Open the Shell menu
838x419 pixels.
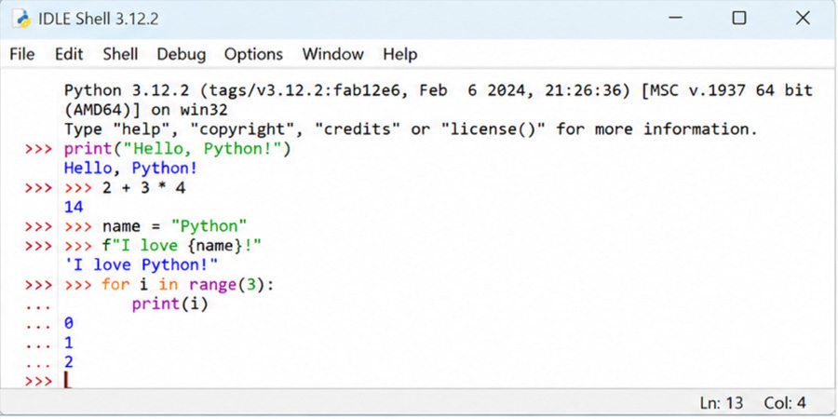pyautogui.click(x=120, y=54)
